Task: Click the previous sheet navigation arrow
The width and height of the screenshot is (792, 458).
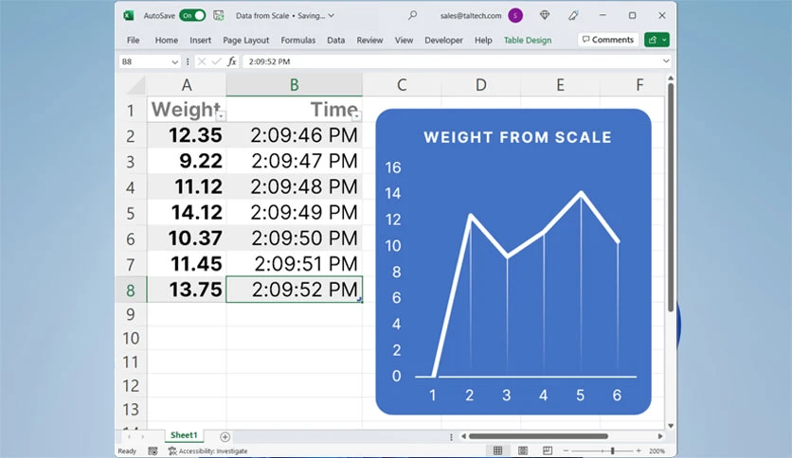Action: pos(129,437)
